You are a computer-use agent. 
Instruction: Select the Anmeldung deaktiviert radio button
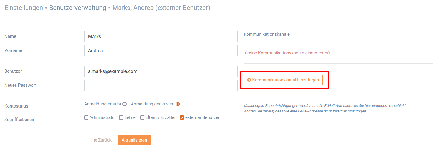tap(178, 104)
